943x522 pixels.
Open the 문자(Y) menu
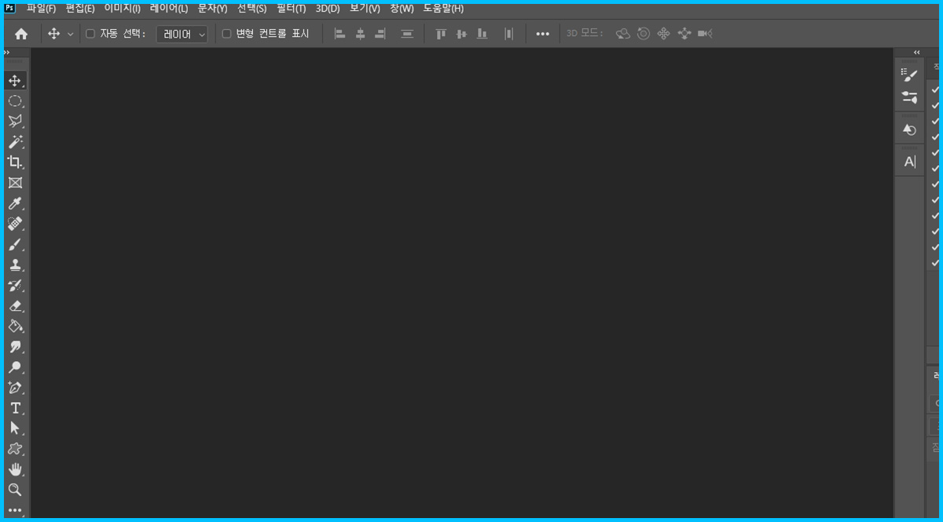tap(212, 9)
